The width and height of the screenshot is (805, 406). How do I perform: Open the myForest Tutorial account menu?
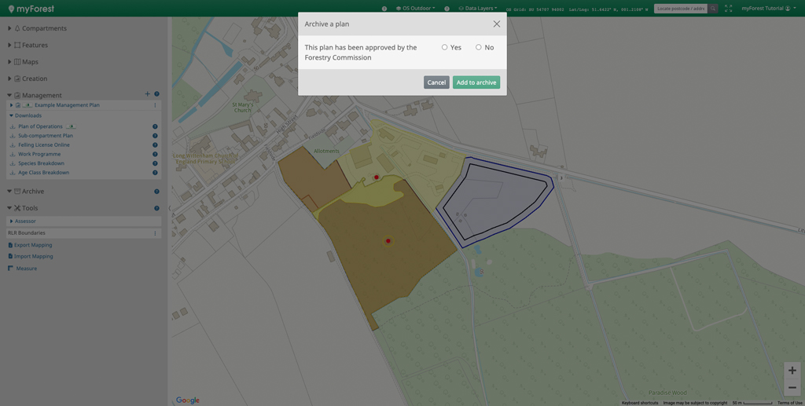(x=766, y=9)
